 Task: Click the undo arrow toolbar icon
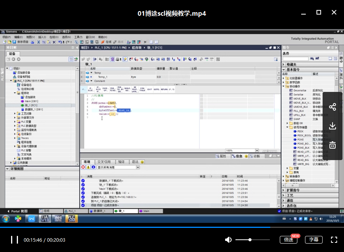pos(60,42)
